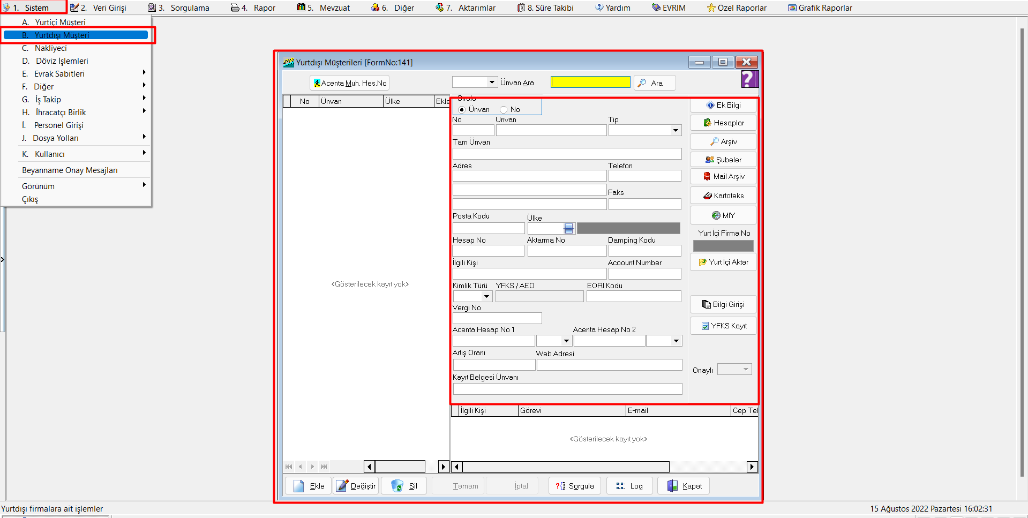
Task: Select the Ünvan sort radio button
Action: (x=462, y=110)
